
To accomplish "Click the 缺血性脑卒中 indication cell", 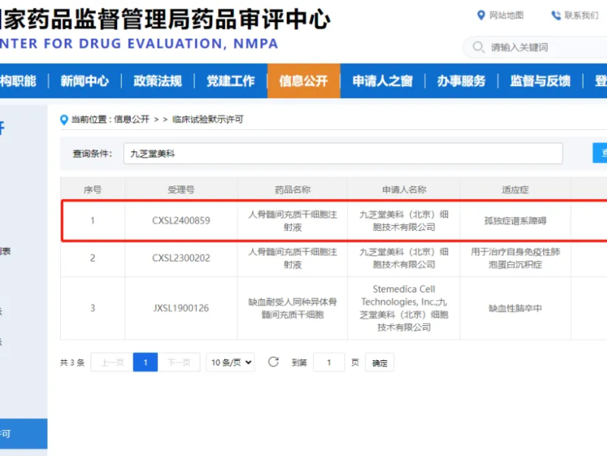I will (x=515, y=309).
